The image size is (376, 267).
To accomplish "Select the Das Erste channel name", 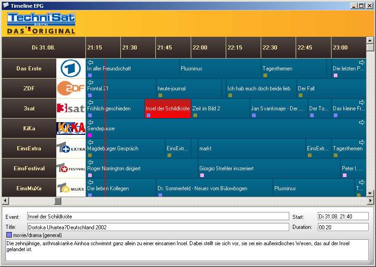I will point(29,68).
